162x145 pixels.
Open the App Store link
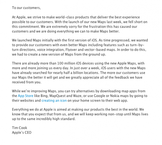[25, 96]
